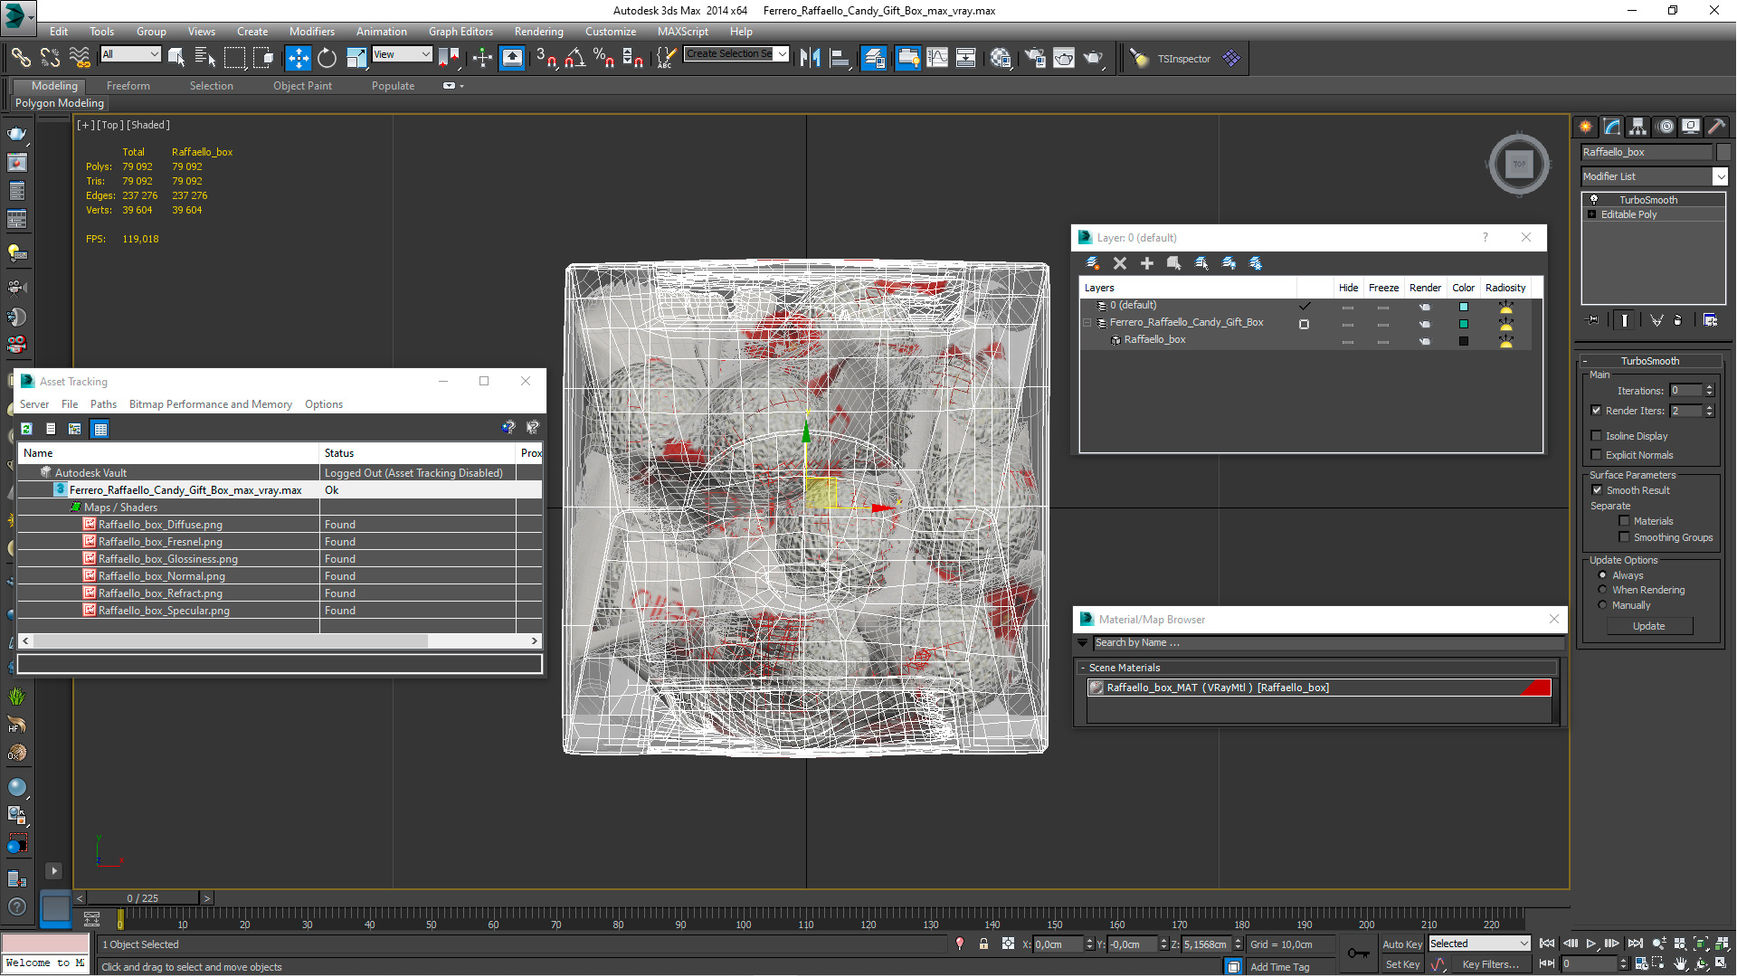The width and height of the screenshot is (1737, 977).
Task: Open the Selected key mode dropdown
Action: tap(1479, 944)
